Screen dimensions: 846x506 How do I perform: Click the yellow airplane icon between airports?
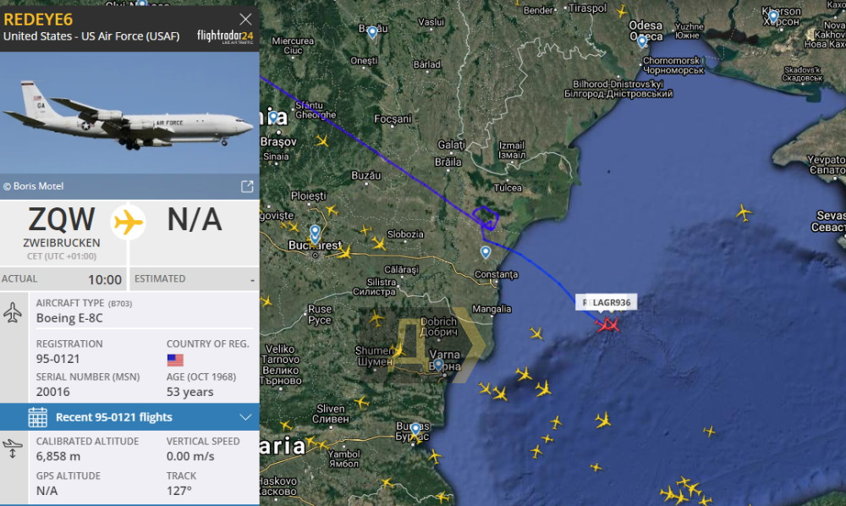click(x=129, y=222)
